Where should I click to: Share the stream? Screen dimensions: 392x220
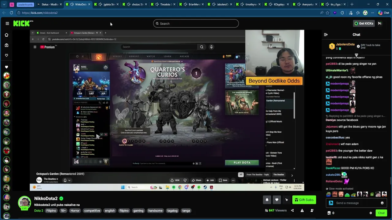coord(292,211)
